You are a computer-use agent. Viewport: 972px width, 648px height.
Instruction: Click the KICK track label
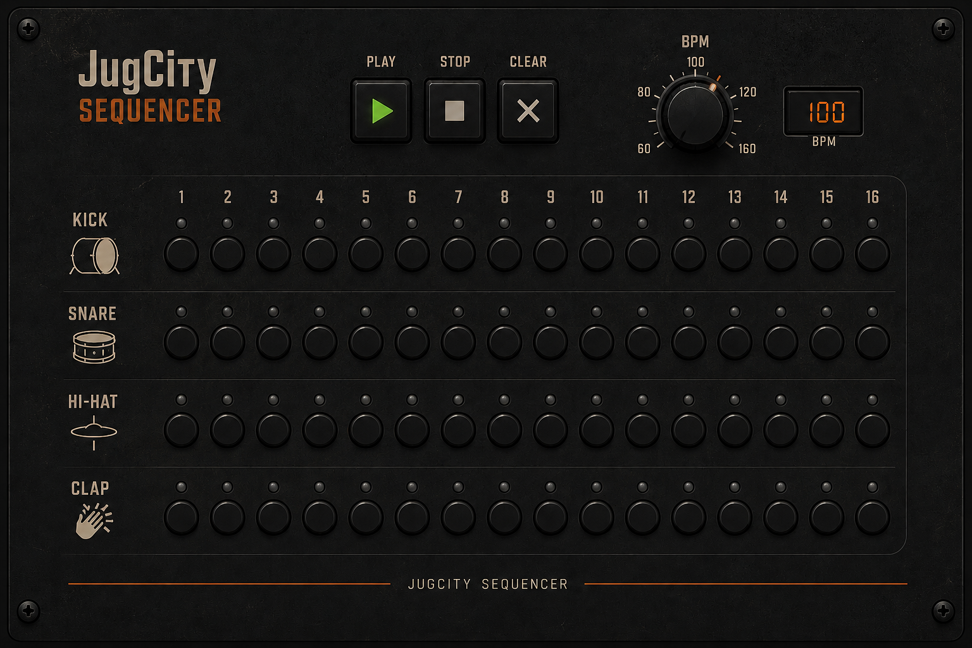point(90,220)
